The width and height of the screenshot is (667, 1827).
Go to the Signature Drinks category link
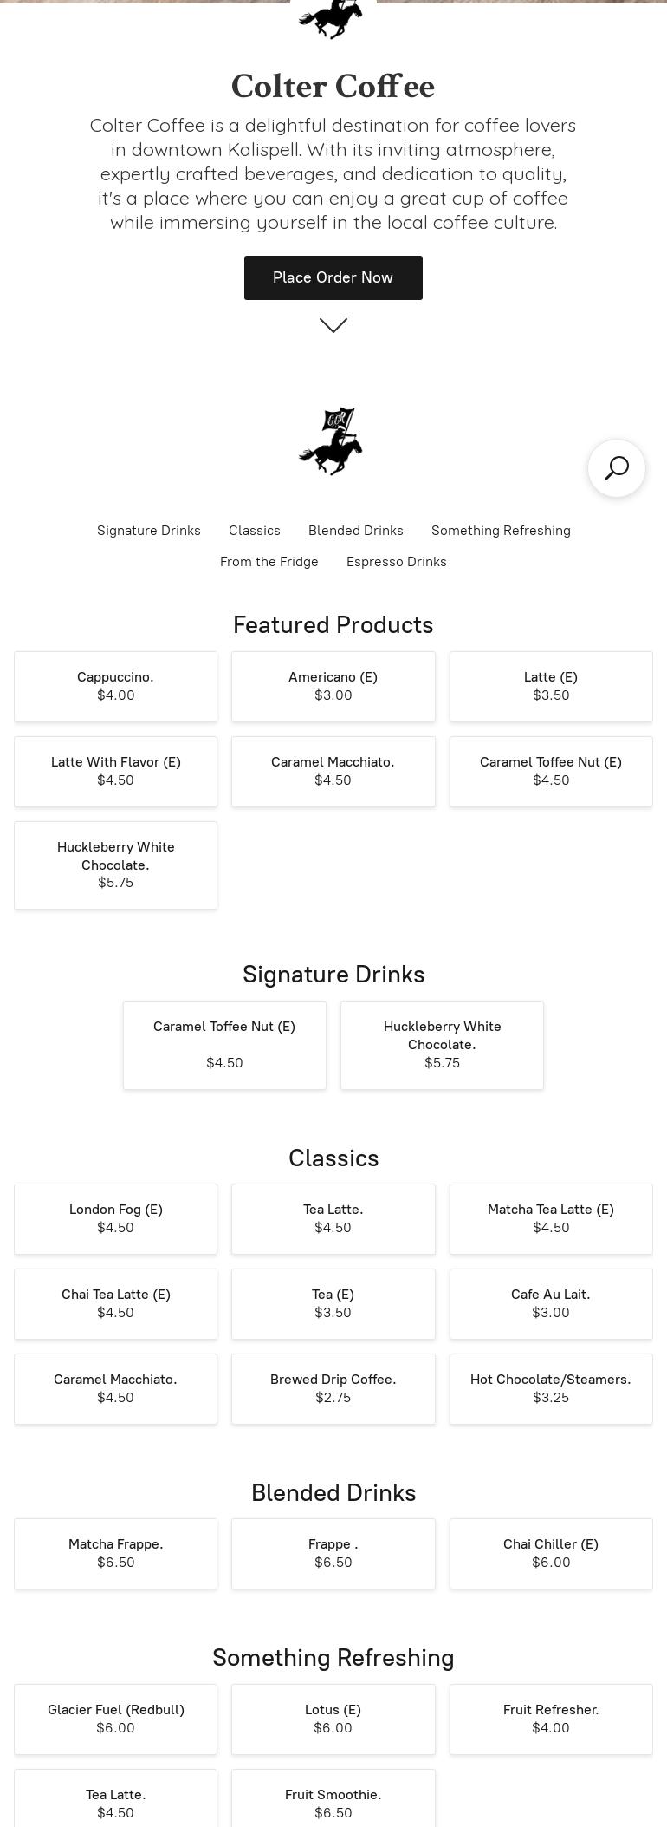click(x=149, y=531)
